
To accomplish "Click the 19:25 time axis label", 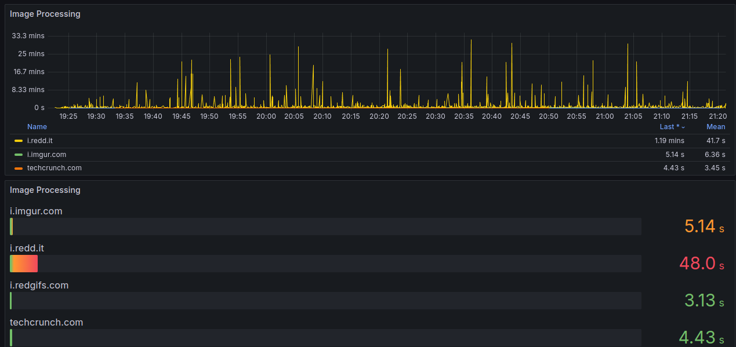I will (68, 116).
